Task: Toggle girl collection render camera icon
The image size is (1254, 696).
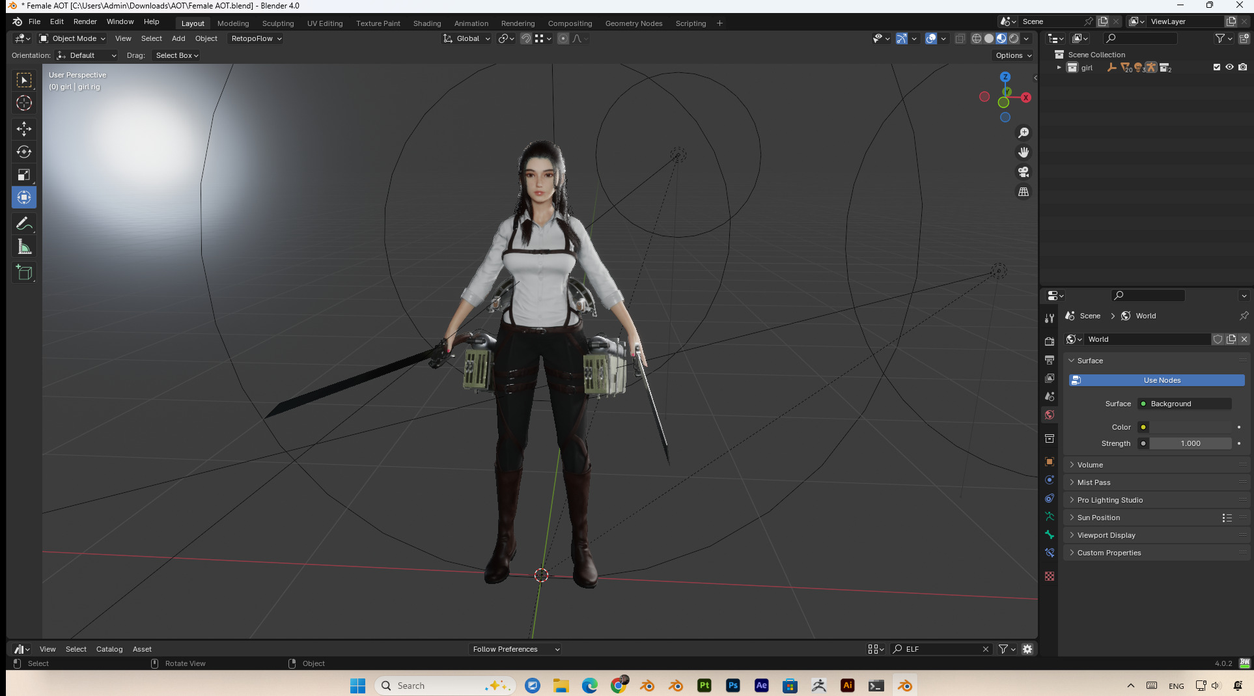Action: (x=1242, y=67)
